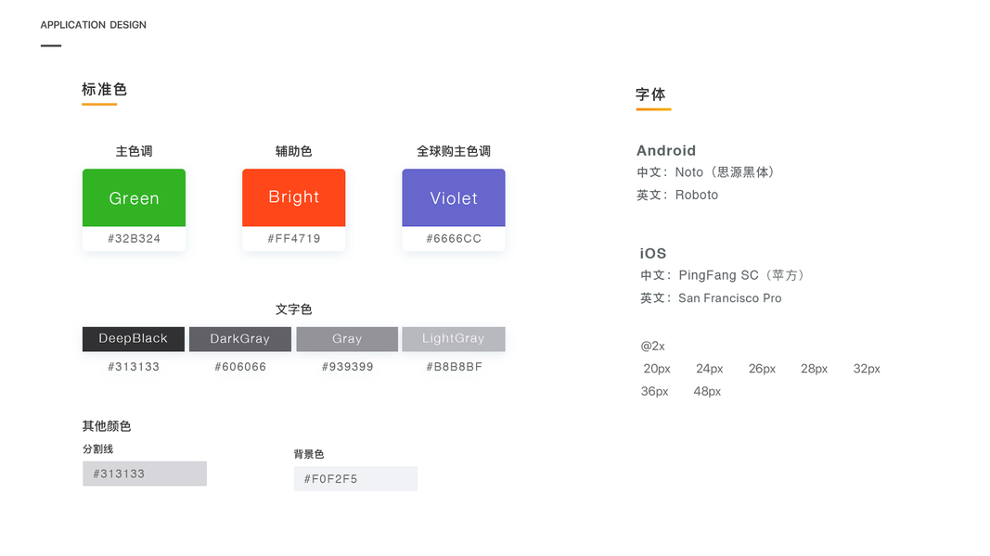This screenshot has width=990, height=556.
Task: Click the Violet color swatch
Action: (454, 197)
